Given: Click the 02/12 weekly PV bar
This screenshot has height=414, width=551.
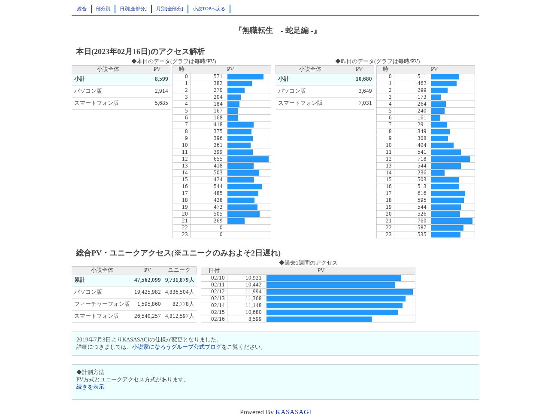Looking at the screenshot, I should pos(339,292).
